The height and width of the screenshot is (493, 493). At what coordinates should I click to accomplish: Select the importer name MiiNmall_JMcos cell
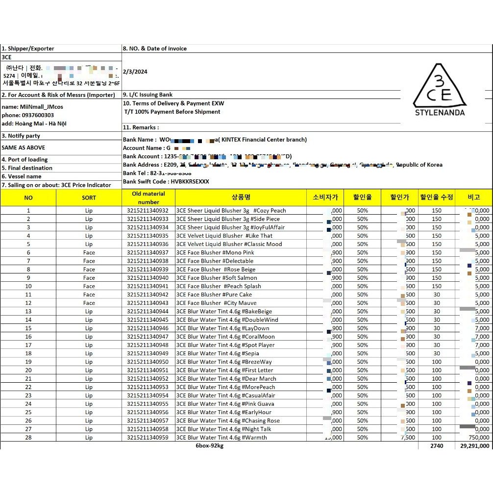pos(32,107)
